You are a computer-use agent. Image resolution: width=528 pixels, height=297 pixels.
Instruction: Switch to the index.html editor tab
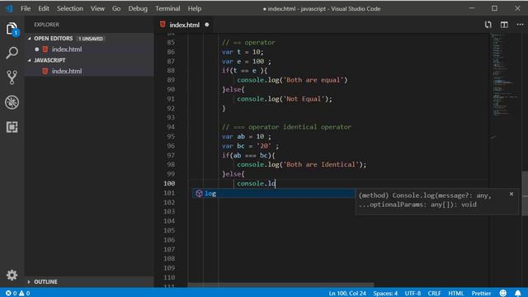coord(184,25)
